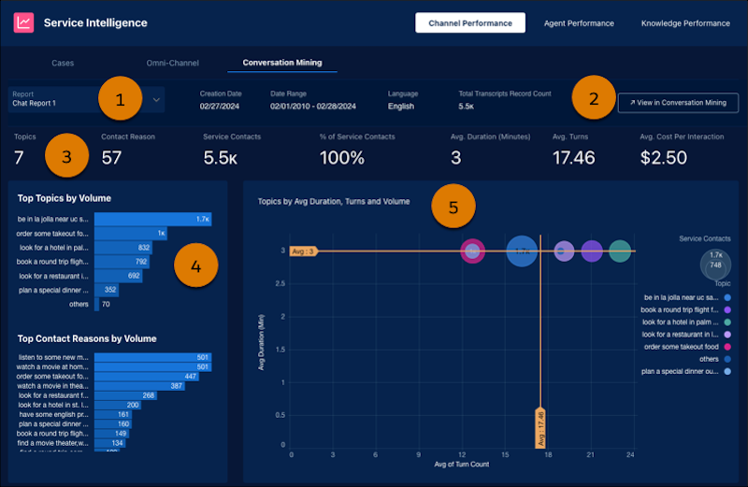The height and width of the screenshot is (487, 748).
Task: Click the Avg. Turns value 17.46
Action: 574,157
